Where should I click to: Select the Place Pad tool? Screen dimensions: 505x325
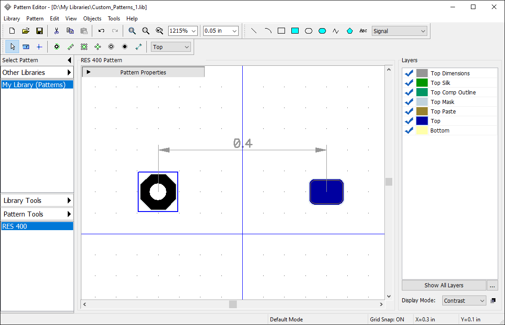pyautogui.click(x=57, y=47)
